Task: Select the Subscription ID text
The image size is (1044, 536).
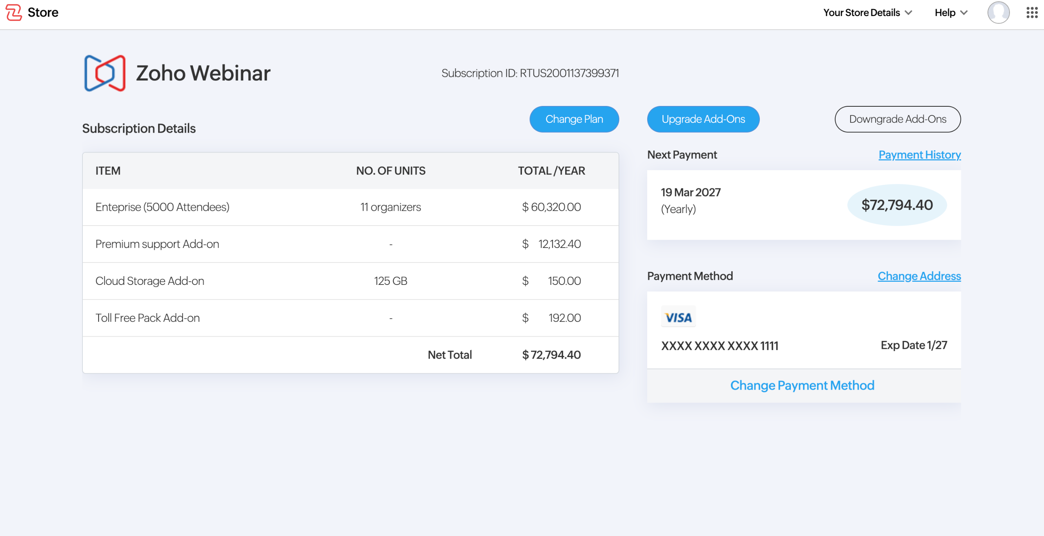Action: point(530,73)
